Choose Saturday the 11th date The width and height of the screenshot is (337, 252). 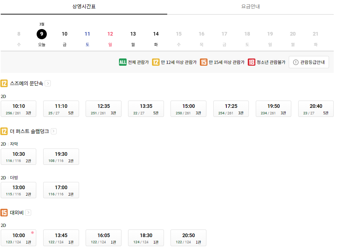pyautogui.click(x=87, y=34)
